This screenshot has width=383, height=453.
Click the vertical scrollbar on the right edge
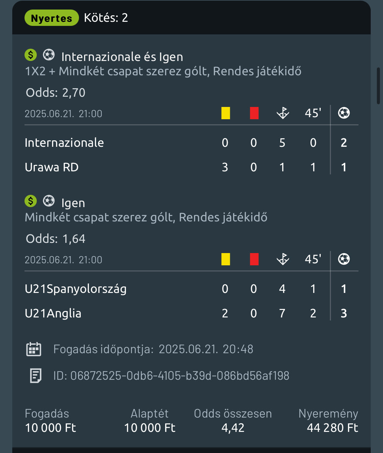coord(378,86)
